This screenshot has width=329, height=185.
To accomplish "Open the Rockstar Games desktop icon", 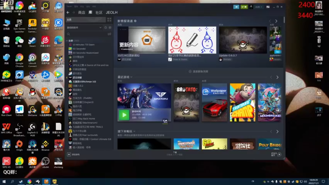I will (32, 25).
